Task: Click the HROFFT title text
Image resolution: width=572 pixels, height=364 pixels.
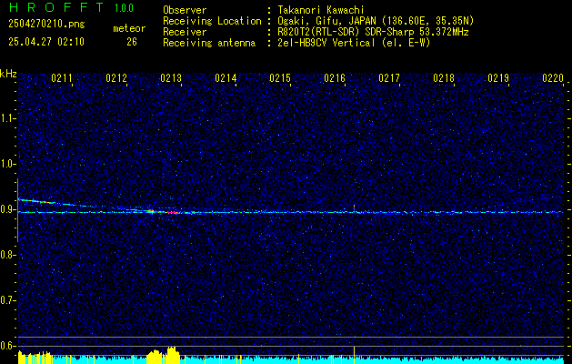Action: [56, 7]
